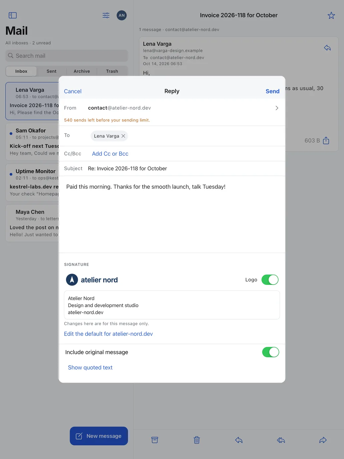
Task: Compose with New message button
Action: tap(99, 436)
